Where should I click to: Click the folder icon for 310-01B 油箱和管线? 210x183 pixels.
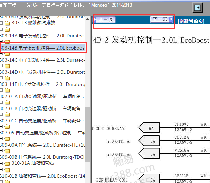(7, 170)
